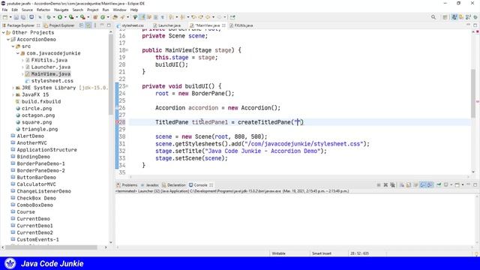Toggle Link with Editor in Package Explorer

point(88,25)
